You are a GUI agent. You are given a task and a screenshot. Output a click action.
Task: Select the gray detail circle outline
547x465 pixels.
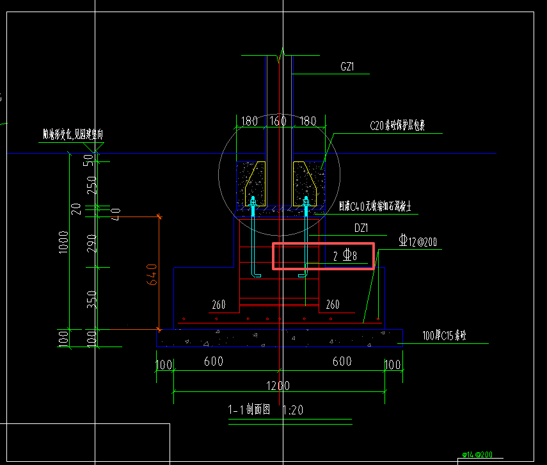[x=279, y=175]
